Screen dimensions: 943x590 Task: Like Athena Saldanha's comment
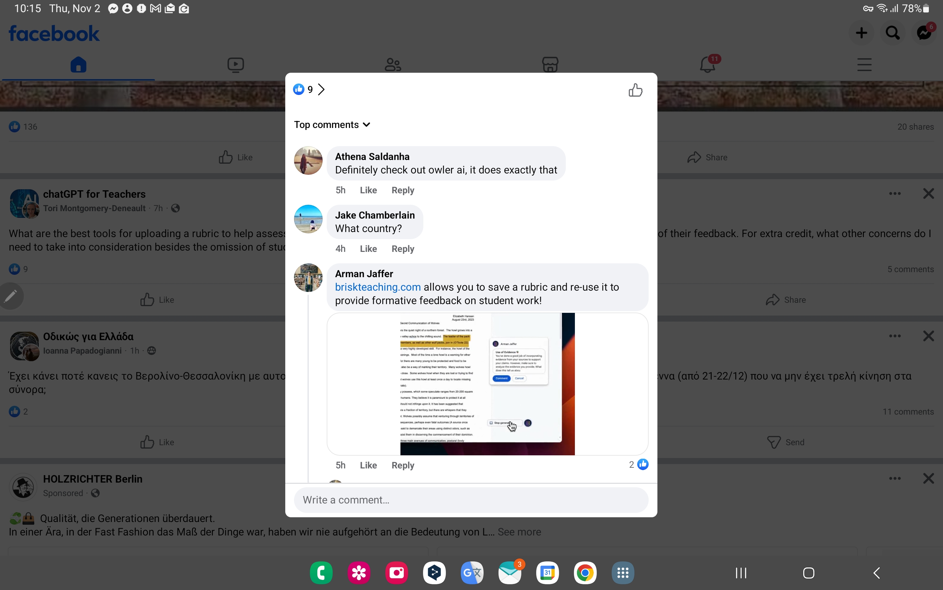tap(368, 190)
